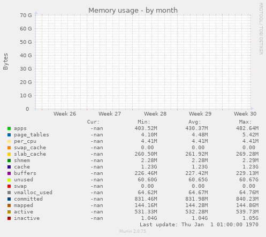The width and height of the screenshot is (266, 237).
Task: Click the swap red legend swatch
Action: click(9, 186)
